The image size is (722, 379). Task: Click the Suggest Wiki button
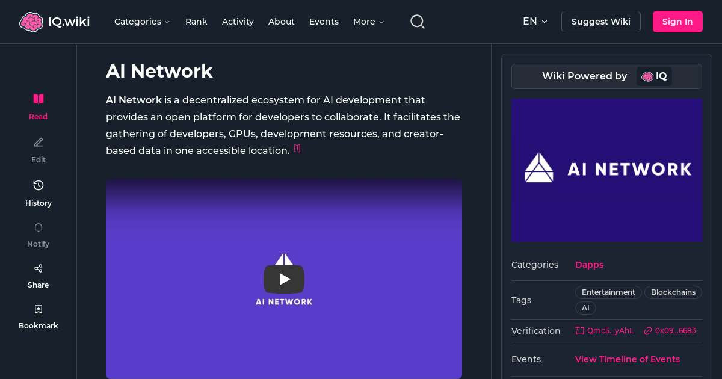[x=600, y=21]
